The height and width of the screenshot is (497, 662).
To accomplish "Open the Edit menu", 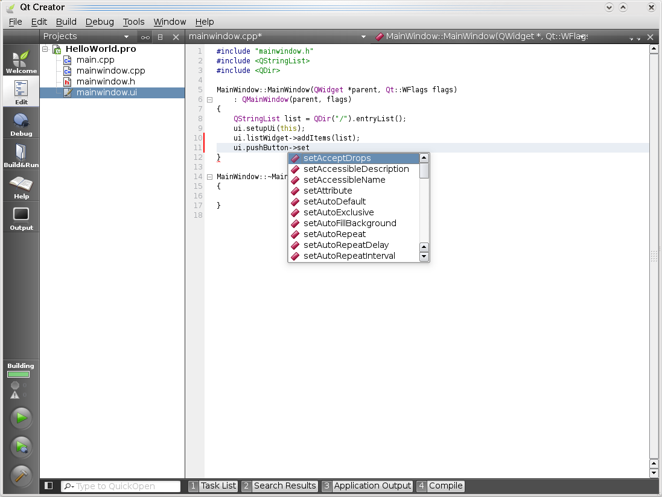I will coord(39,22).
